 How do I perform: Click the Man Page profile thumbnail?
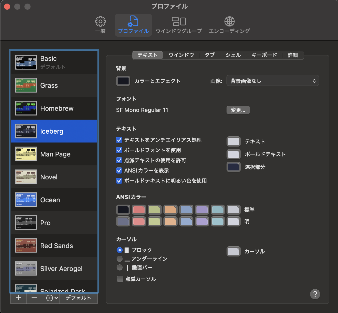click(x=26, y=154)
